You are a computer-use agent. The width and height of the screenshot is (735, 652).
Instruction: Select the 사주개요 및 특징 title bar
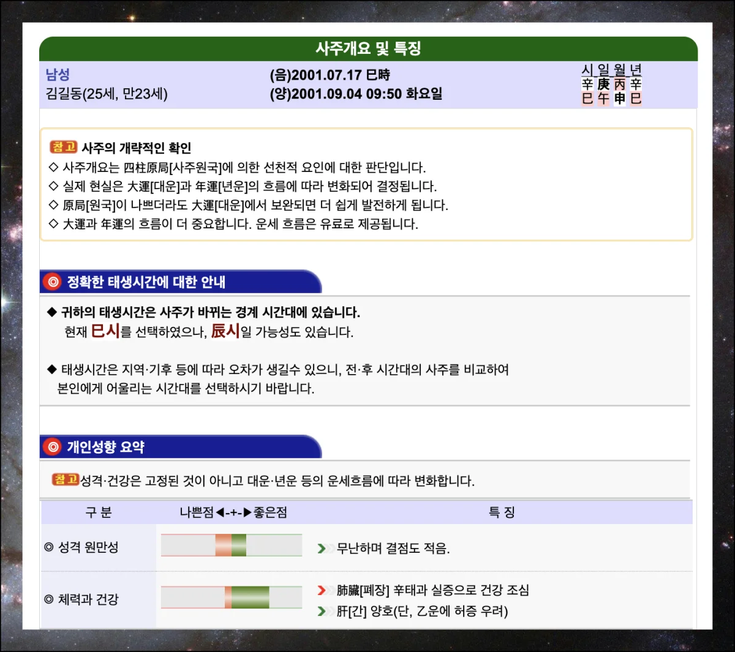coord(367,49)
